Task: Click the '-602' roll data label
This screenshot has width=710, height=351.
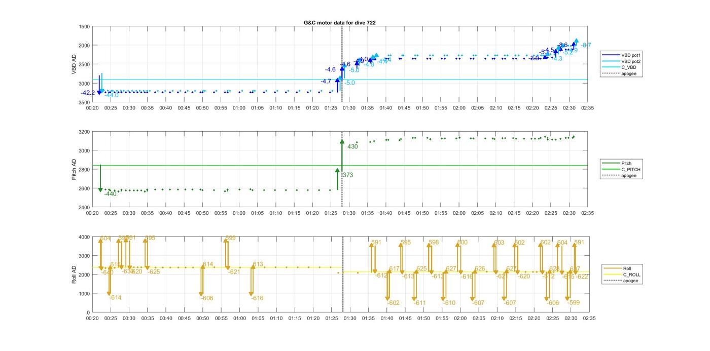Action: pyautogui.click(x=394, y=303)
